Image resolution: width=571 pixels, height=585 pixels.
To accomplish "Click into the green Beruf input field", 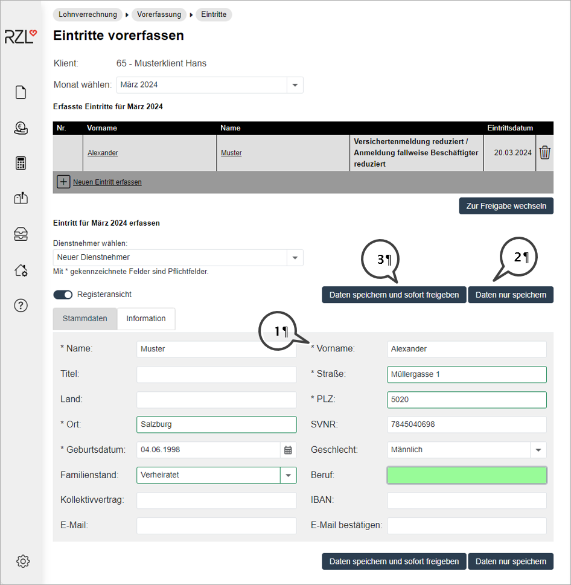I will coord(467,475).
